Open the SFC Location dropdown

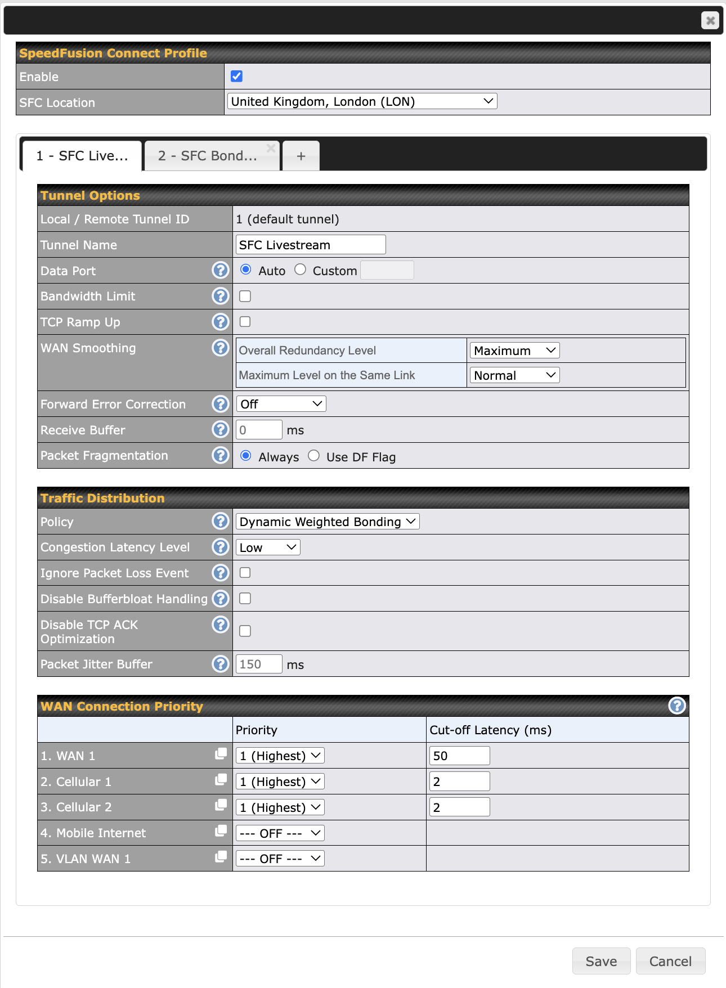point(362,102)
